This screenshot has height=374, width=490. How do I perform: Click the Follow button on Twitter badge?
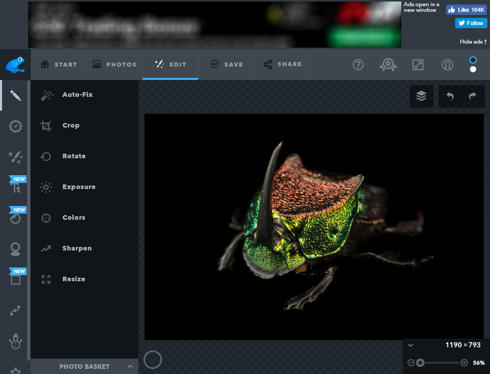[470, 23]
